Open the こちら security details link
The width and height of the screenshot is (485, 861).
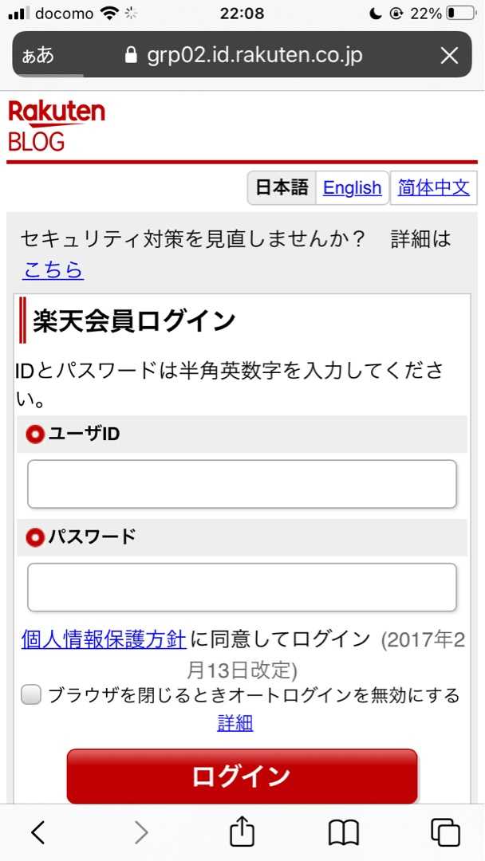53,270
